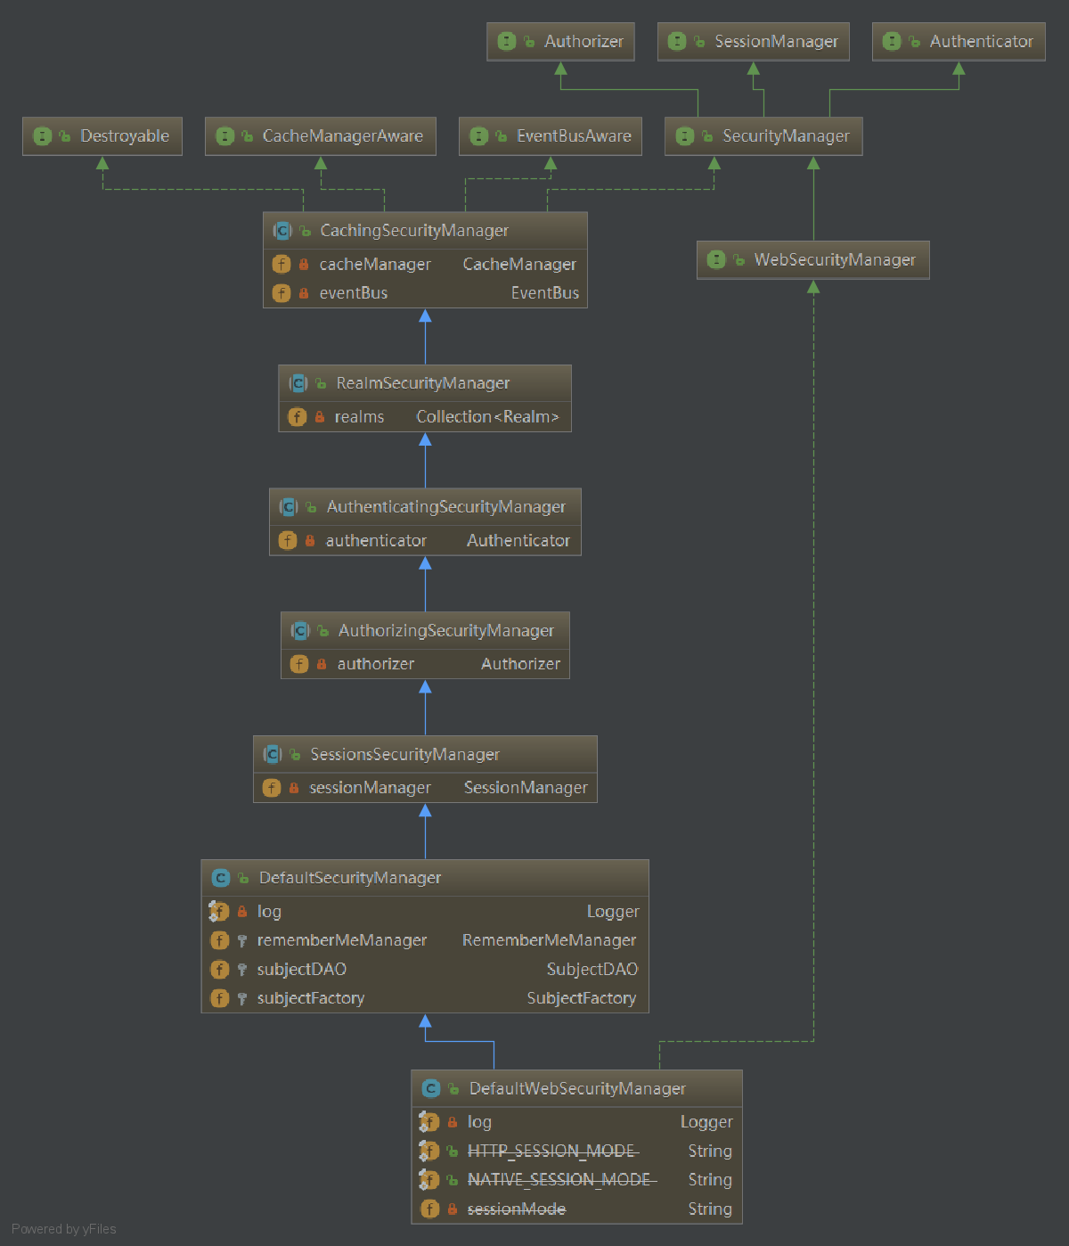Screen dimensions: 1069x1246
Task: Click the sessionManager field name
Action: pyautogui.click(x=370, y=788)
